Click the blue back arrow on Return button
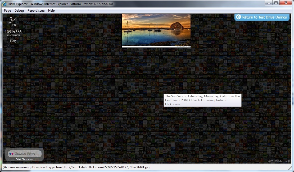The image size is (294, 172). click(x=239, y=17)
